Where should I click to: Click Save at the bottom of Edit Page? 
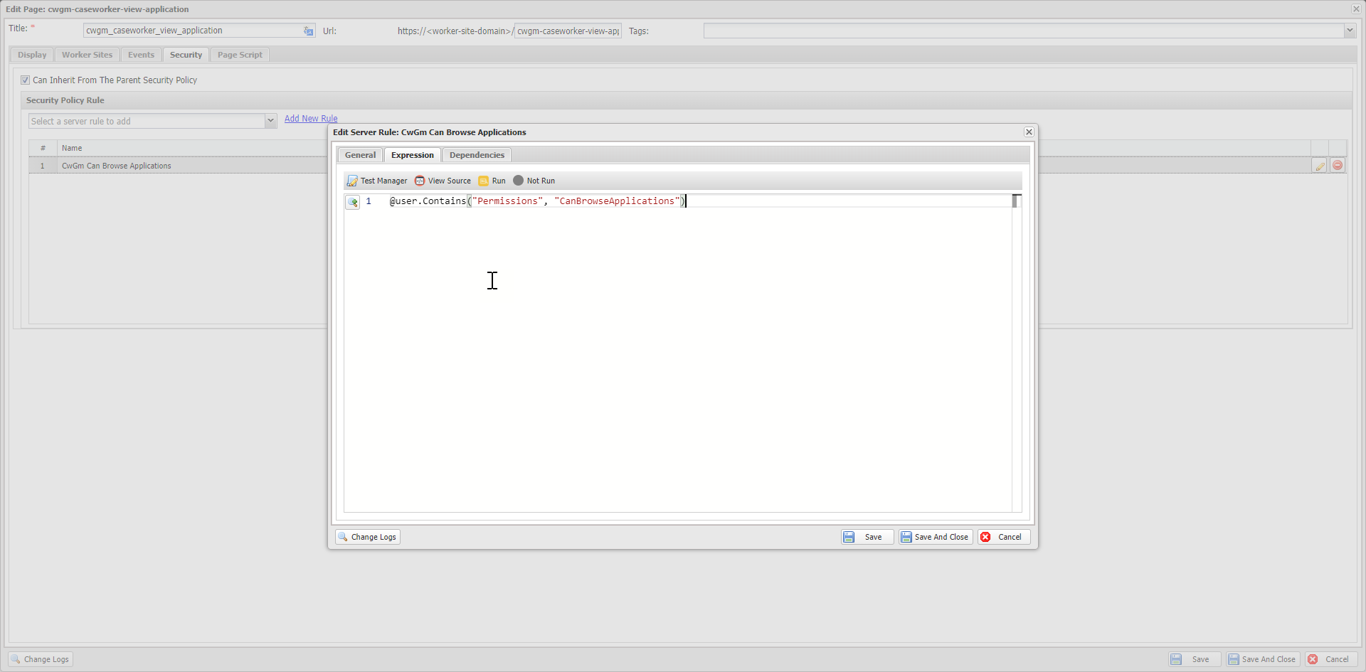coord(1194,659)
